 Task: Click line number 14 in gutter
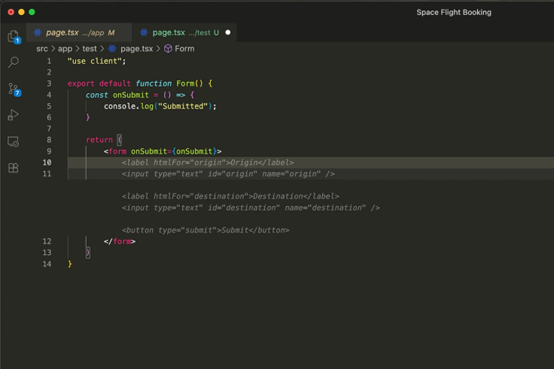47,264
